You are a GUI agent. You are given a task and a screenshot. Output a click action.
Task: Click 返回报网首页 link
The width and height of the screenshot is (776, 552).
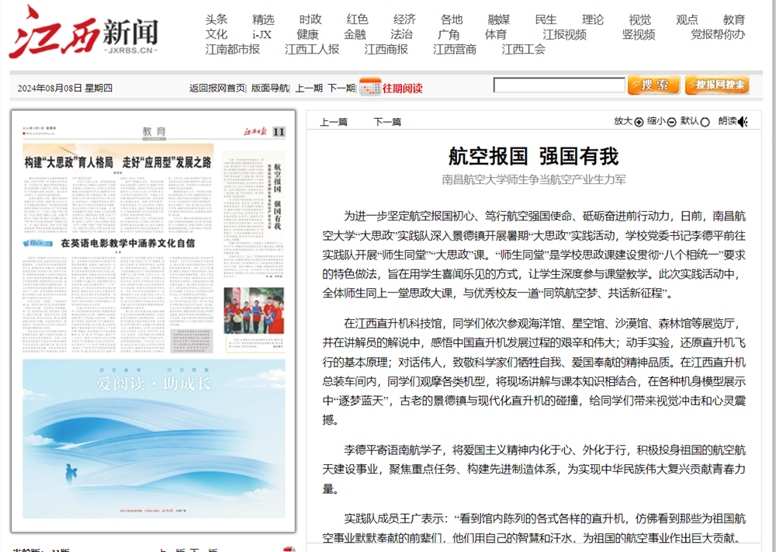217,88
